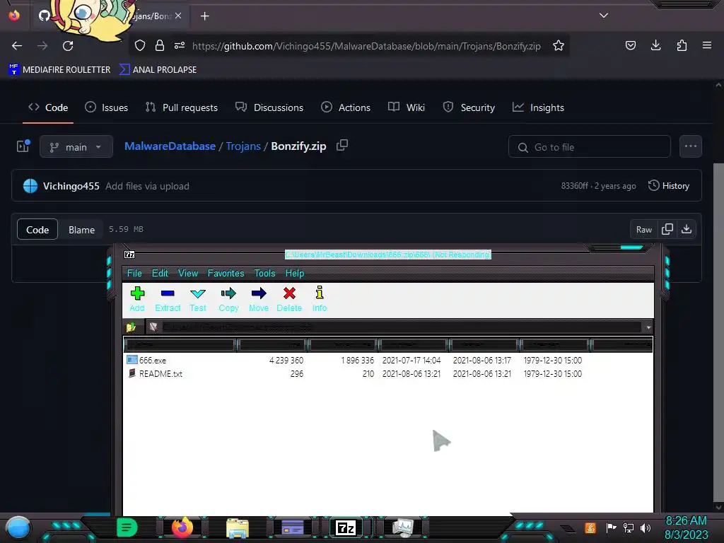Image resolution: width=724 pixels, height=543 pixels.
Task: Click the up-folder icon beside the 7-Zip path bar
Action: [131, 327]
